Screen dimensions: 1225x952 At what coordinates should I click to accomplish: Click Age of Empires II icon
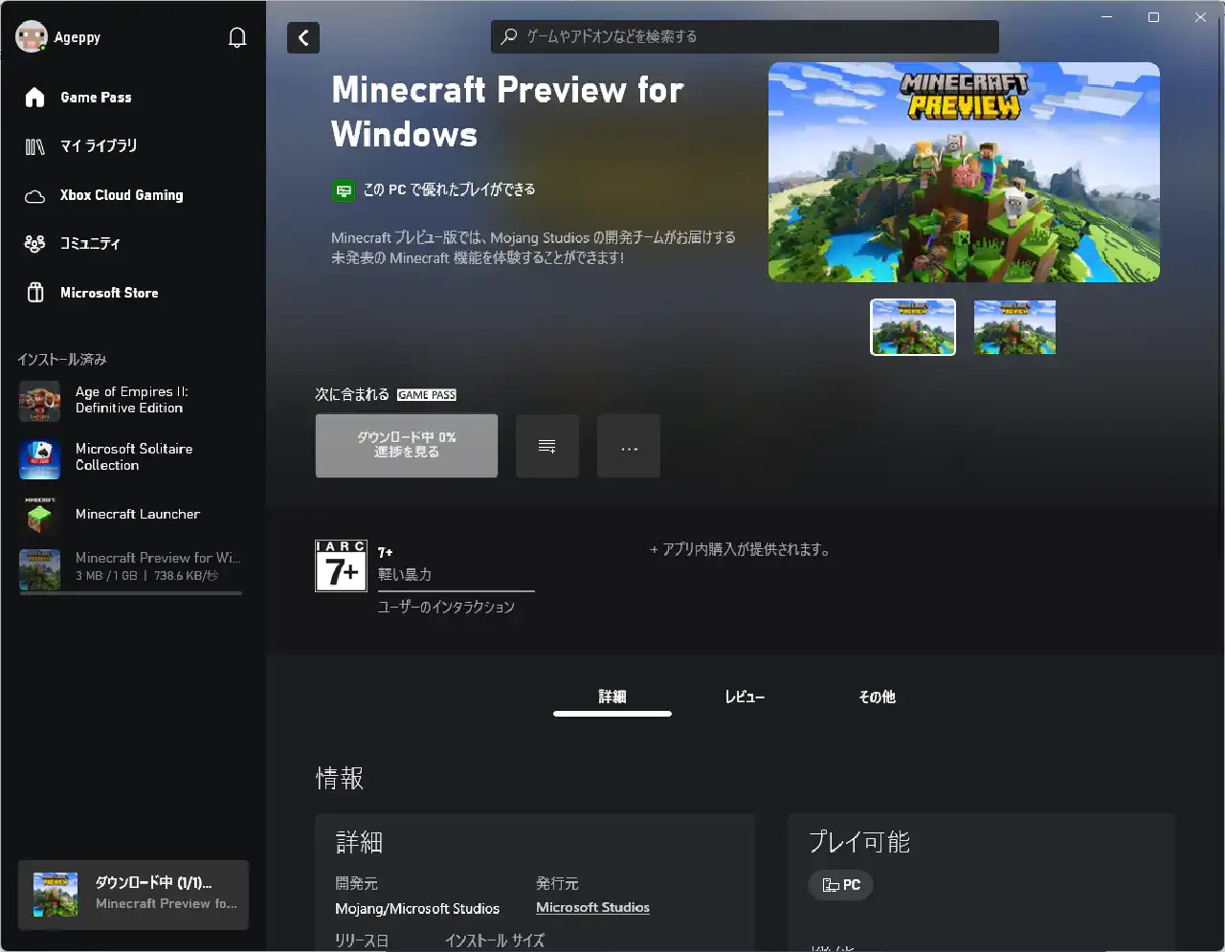[x=39, y=401]
